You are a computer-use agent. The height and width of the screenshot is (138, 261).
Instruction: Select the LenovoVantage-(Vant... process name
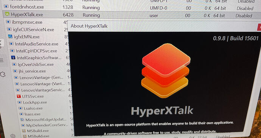(43, 84)
